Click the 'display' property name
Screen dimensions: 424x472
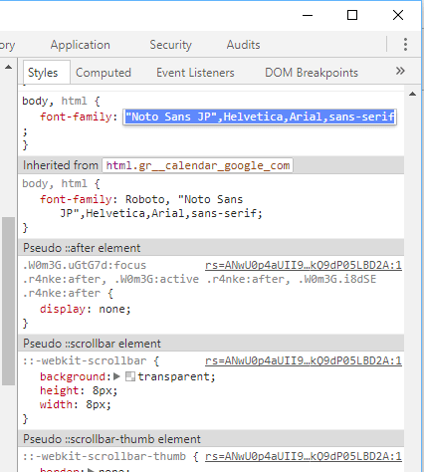[x=63, y=309]
